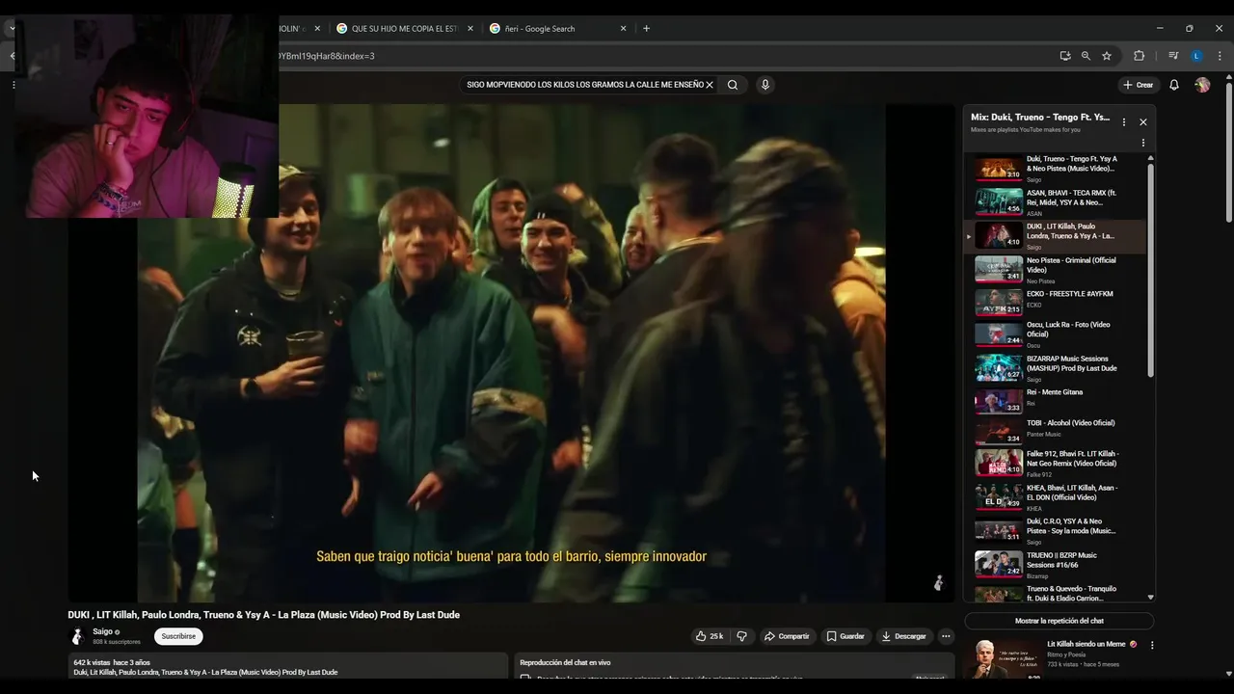Clear the YouTube search box text
The height and width of the screenshot is (694, 1234).
click(710, 85)
